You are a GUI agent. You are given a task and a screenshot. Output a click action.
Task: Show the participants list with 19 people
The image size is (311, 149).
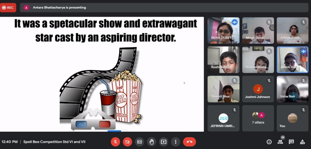tap(280, 142)
